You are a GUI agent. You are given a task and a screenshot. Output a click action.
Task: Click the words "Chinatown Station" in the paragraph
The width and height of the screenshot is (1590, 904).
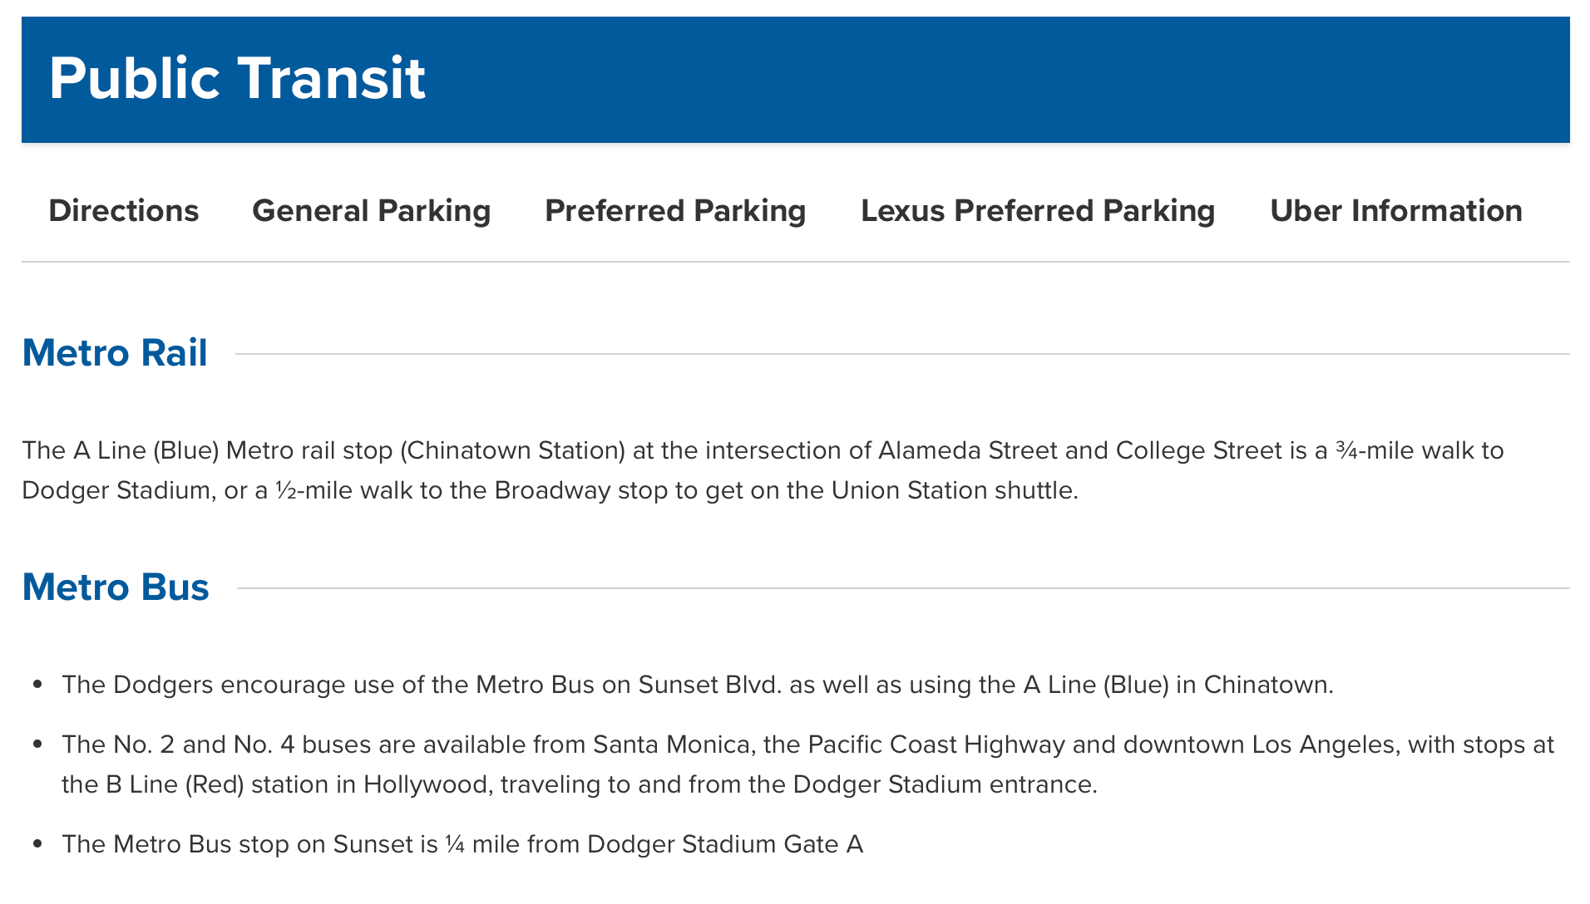[x=512, y=450]
